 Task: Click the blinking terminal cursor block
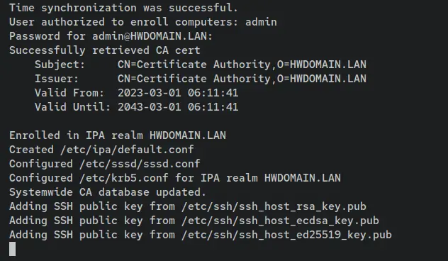pyautogui.click(x=13, y=249)
